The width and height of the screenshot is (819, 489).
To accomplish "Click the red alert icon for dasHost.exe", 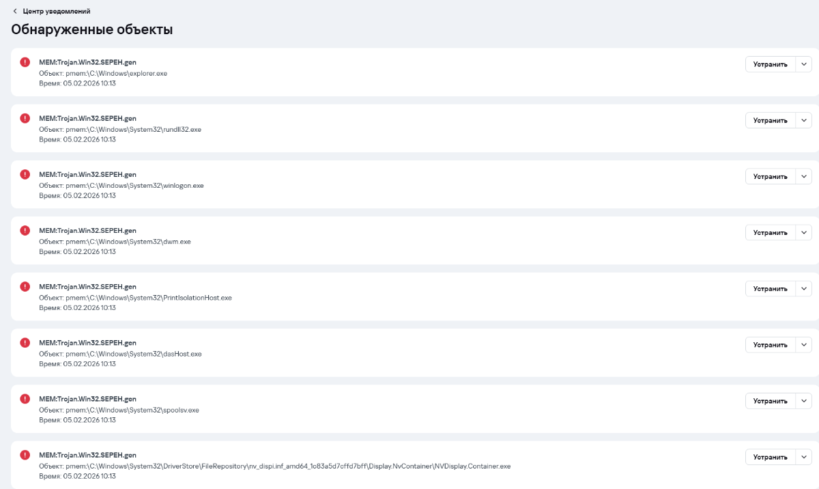I will tap(25, 342).
